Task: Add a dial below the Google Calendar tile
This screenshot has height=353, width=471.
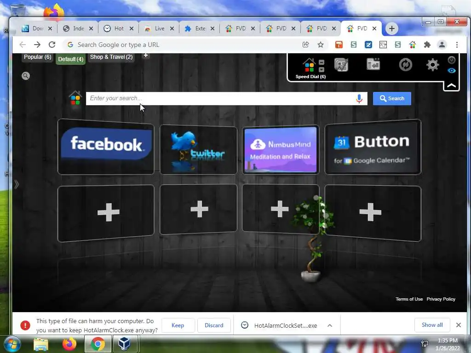Action: [373, 212]
